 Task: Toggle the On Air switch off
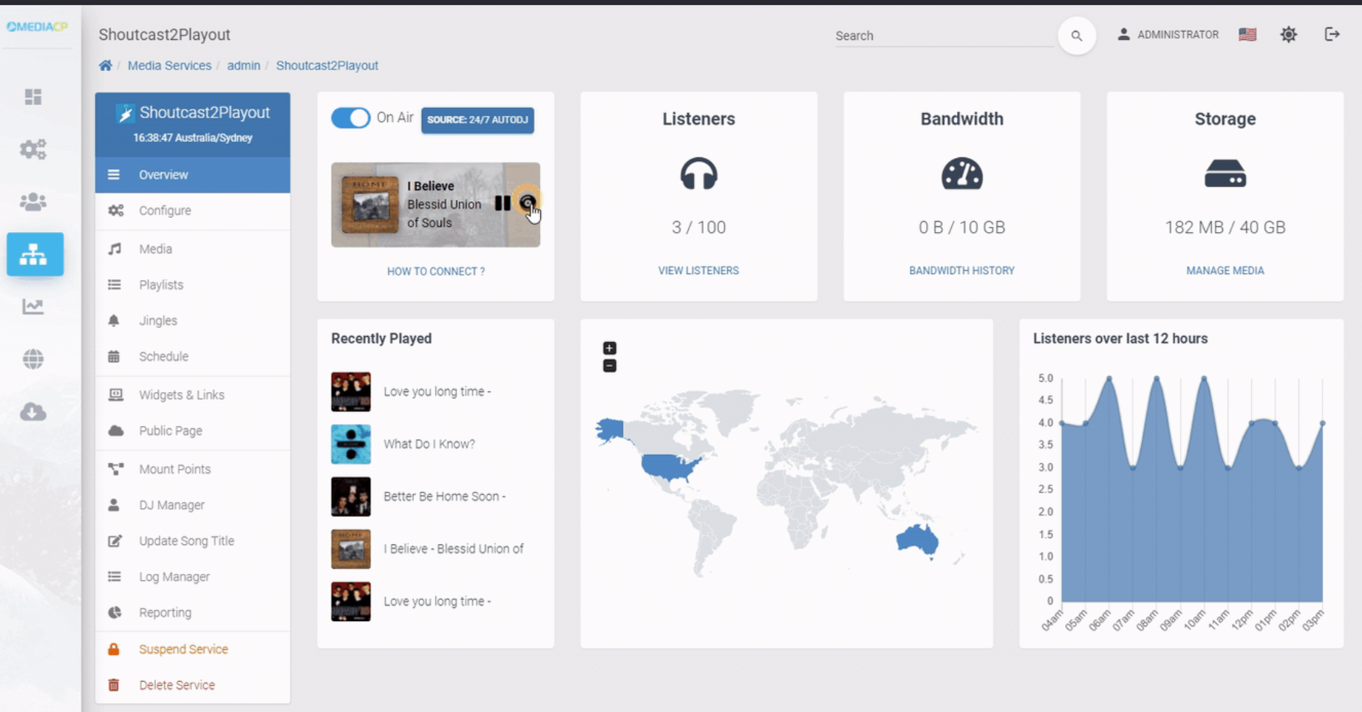point(350,118)
